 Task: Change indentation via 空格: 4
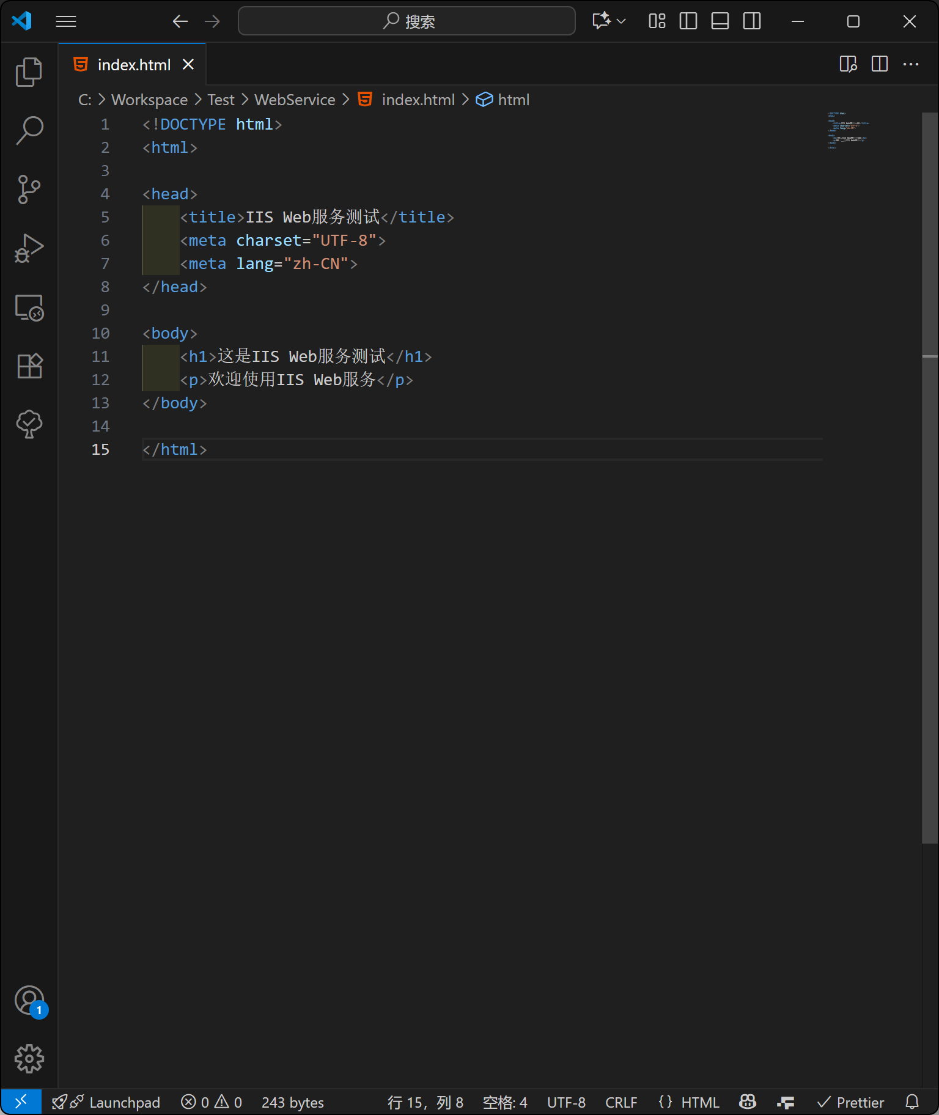[x=505, y=1102]
